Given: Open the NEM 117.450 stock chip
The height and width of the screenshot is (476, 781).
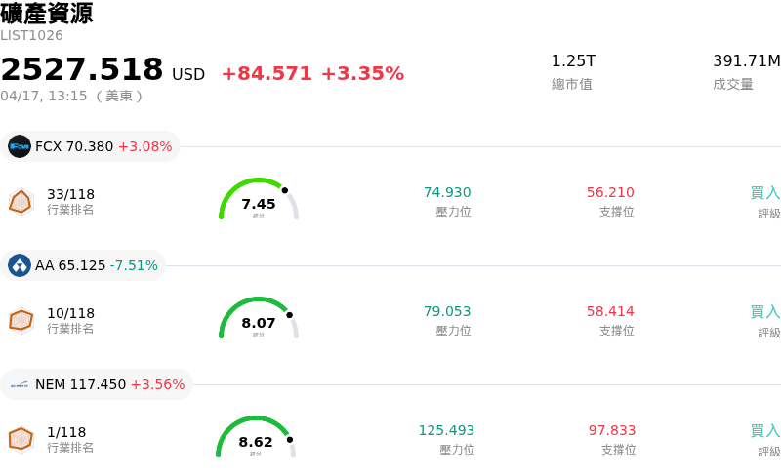Looking at the screenshot, I should 98,384.
